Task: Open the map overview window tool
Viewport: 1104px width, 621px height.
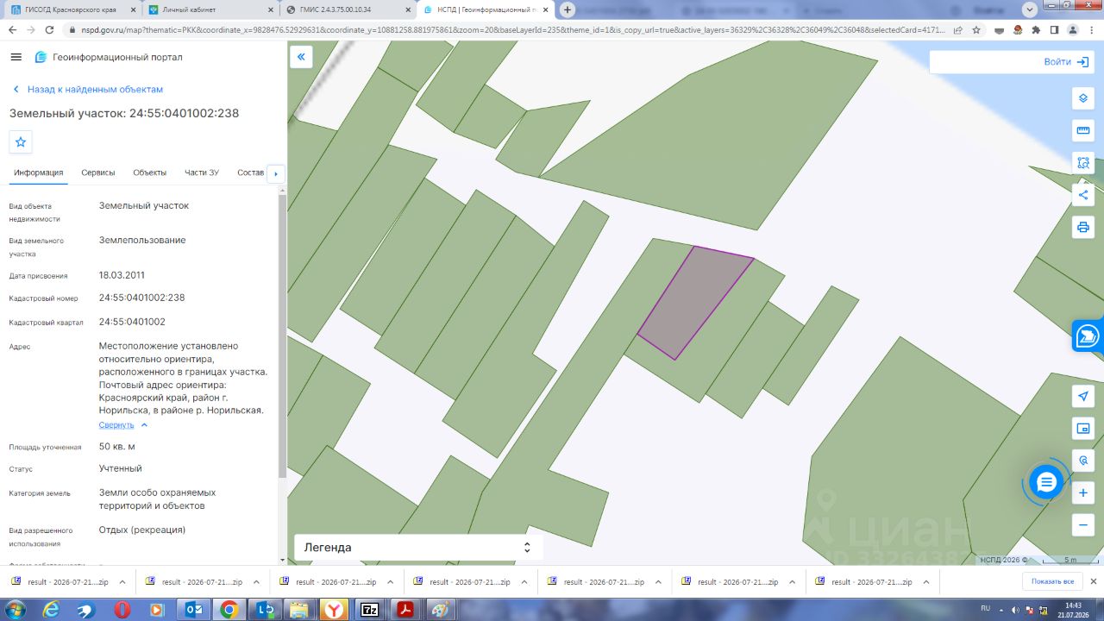Action: [1083, 429]
